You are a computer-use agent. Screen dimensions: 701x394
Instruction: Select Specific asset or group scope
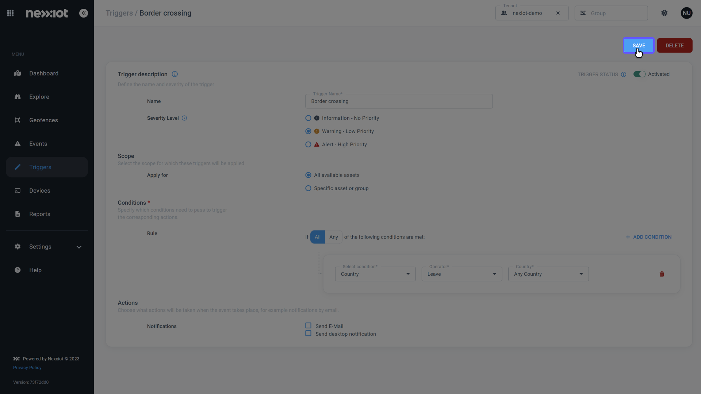click(308, 188)
